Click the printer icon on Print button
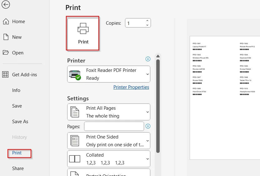Viewport: 260px width, 176px height. [x=83, y=28]
